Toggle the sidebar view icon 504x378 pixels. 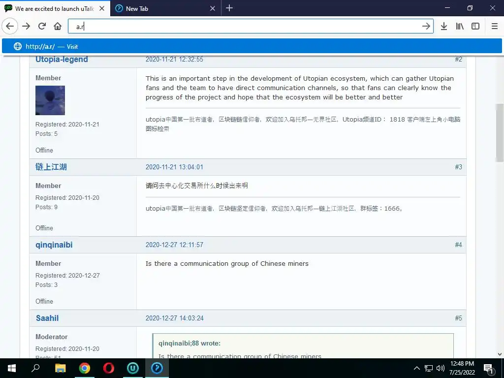point(475,26)
